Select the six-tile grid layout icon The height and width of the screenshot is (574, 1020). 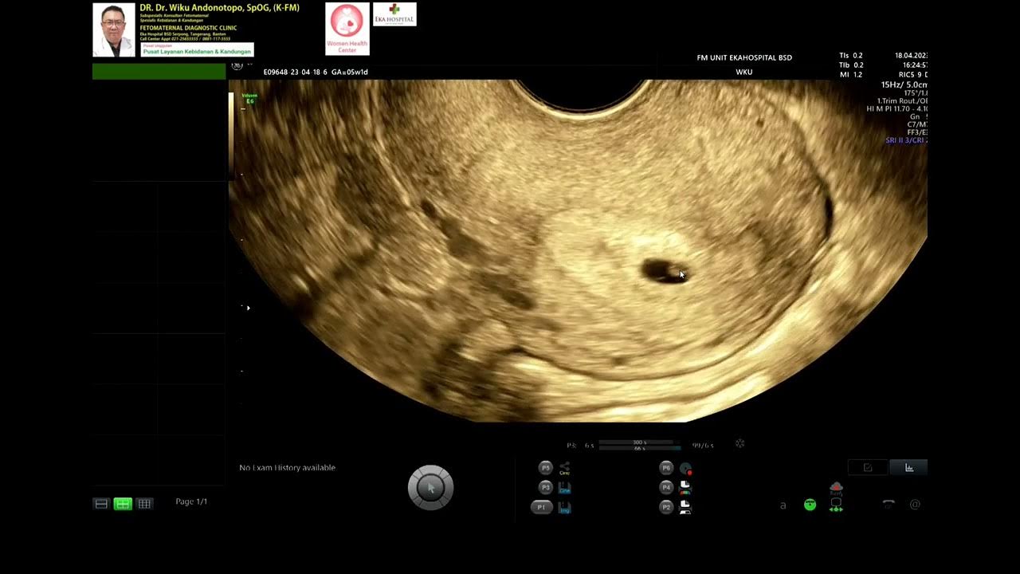(144, 504)
